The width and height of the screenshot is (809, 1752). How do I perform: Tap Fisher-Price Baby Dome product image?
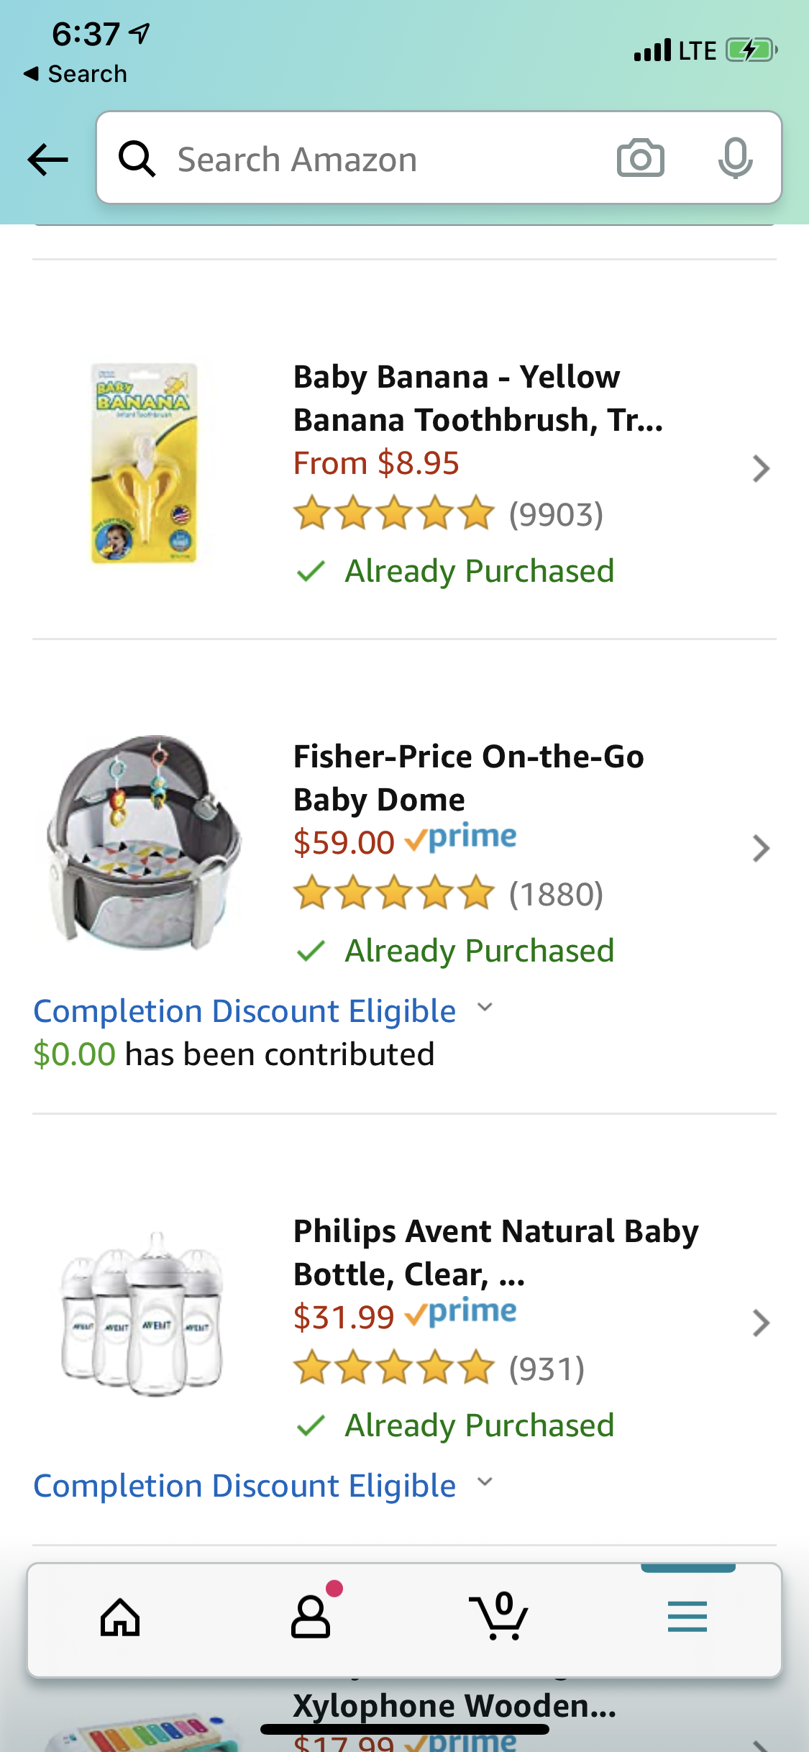(x=144, y=843)
